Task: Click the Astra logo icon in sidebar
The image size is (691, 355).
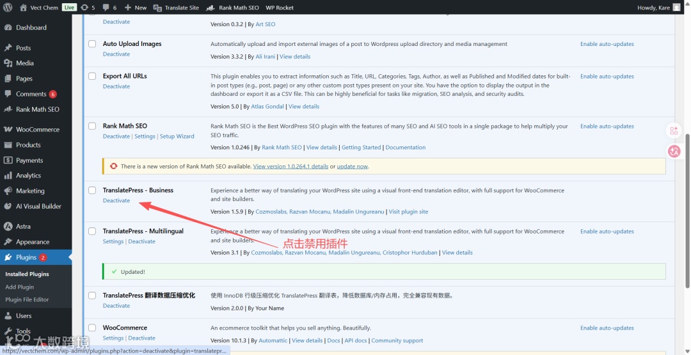Action: tap(8, 226)
